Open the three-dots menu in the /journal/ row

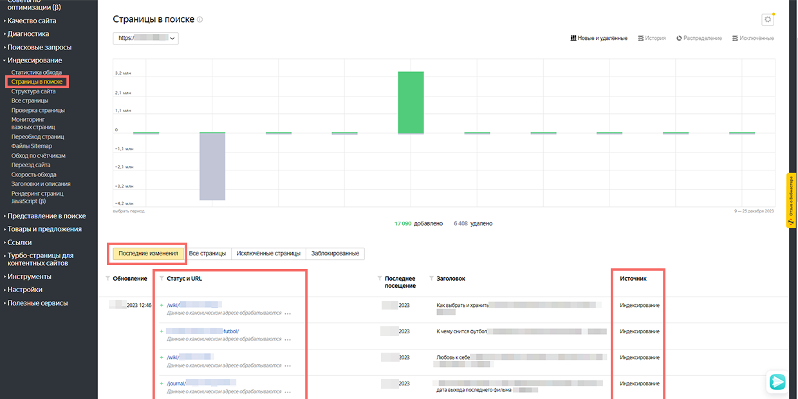[x=288, y=391]
